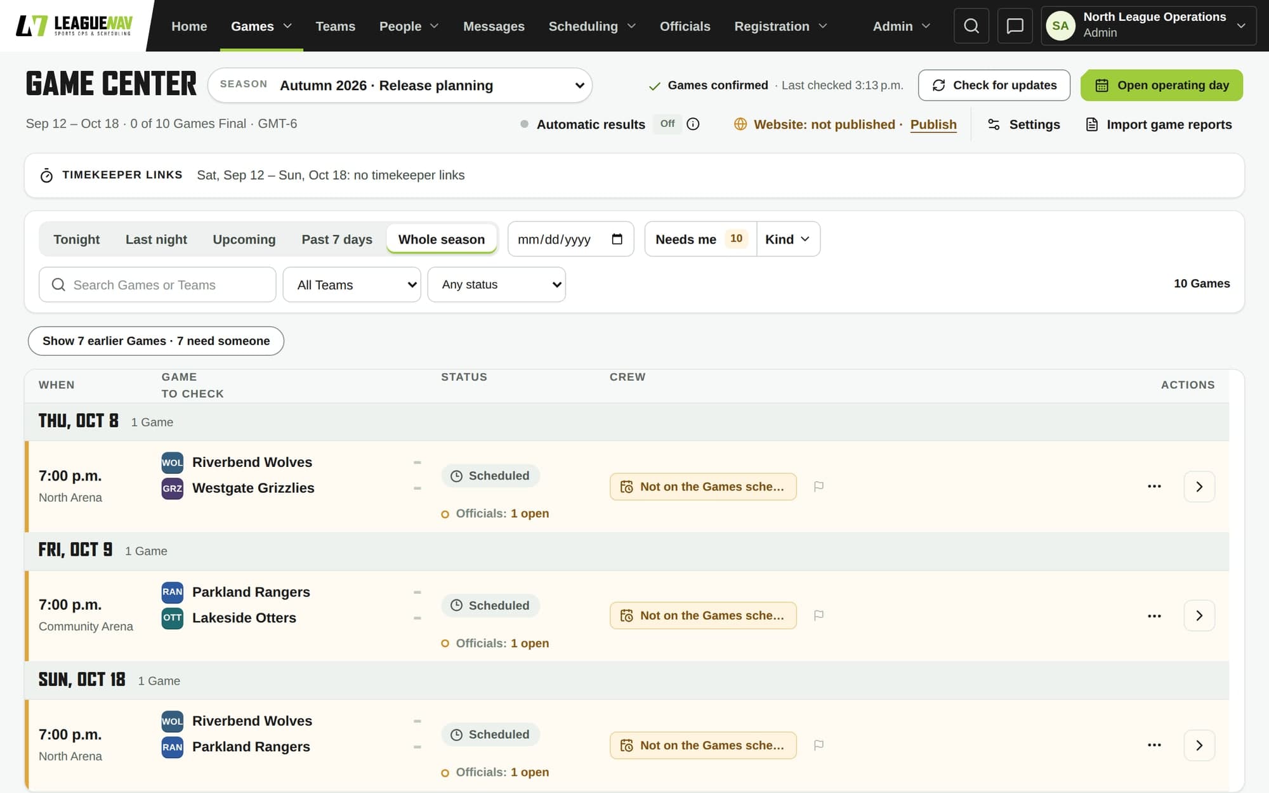Screen dimensions: 1269x793
Task: Open more actions for Sun Oct 18 game
Action: pos(1154,745)
